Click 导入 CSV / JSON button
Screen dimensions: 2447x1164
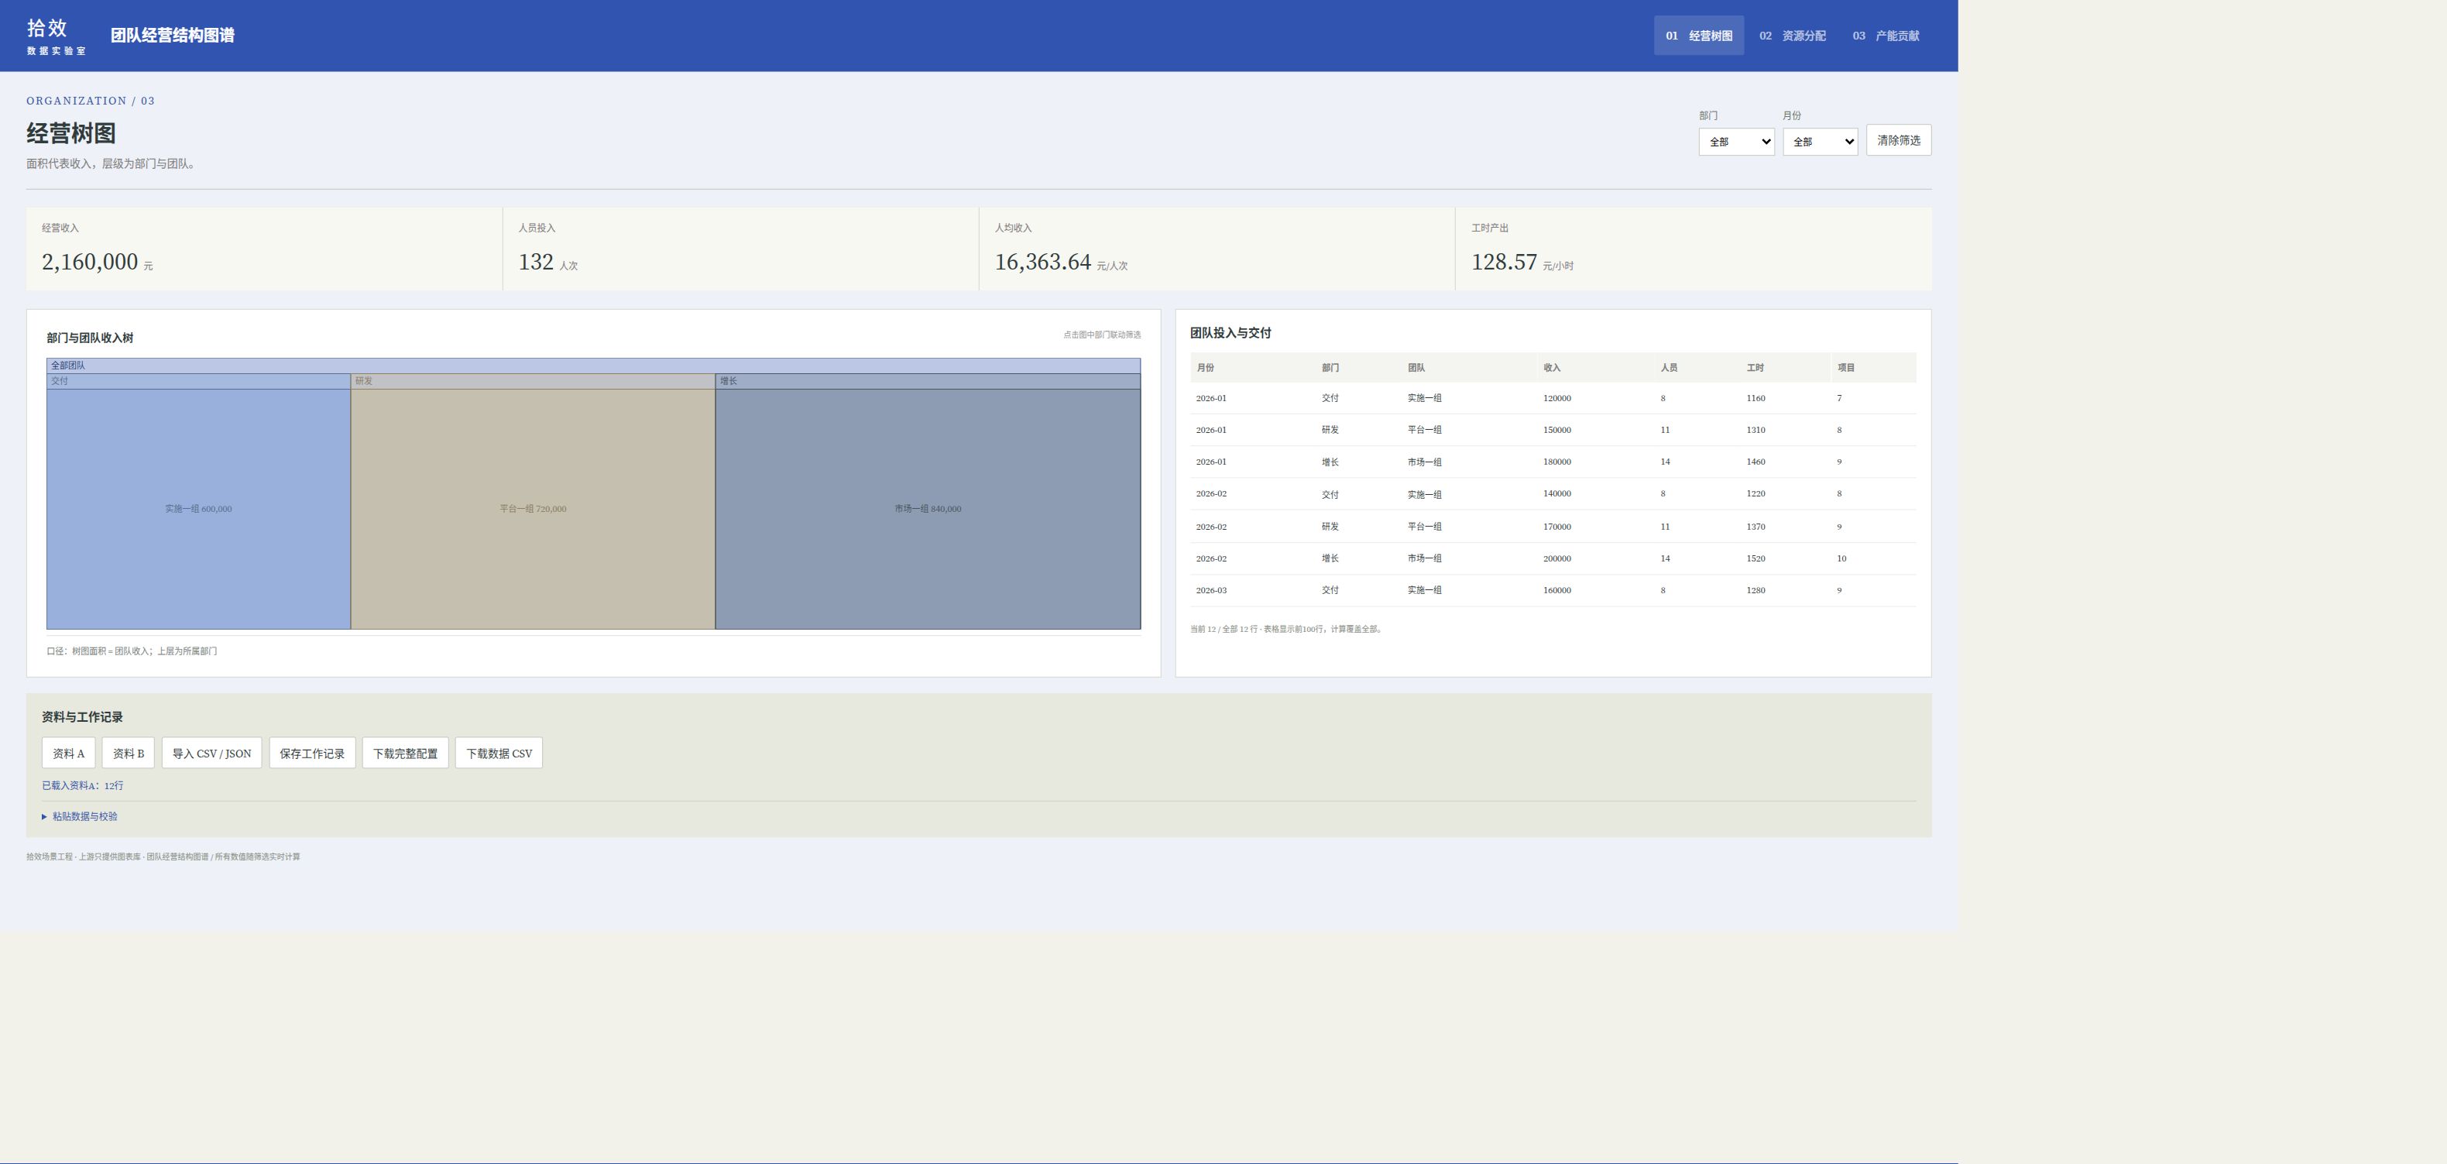pos(211,753)
